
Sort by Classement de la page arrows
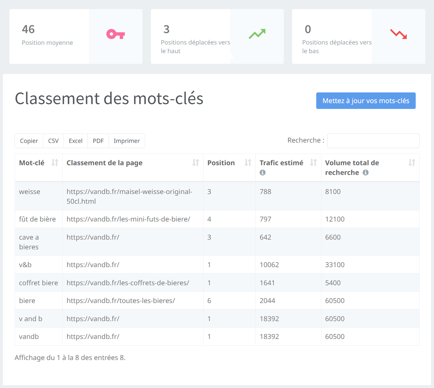point(196,163)
